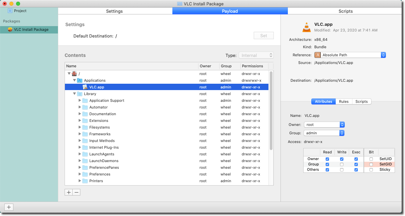Expand the Printers folder triangle
Screen dimensions: 405x216
(80, 181)
